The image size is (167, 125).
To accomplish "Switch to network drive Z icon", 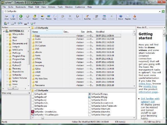I will coord(33,23).
